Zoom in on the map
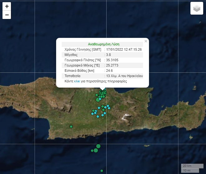 pos(7,6)
